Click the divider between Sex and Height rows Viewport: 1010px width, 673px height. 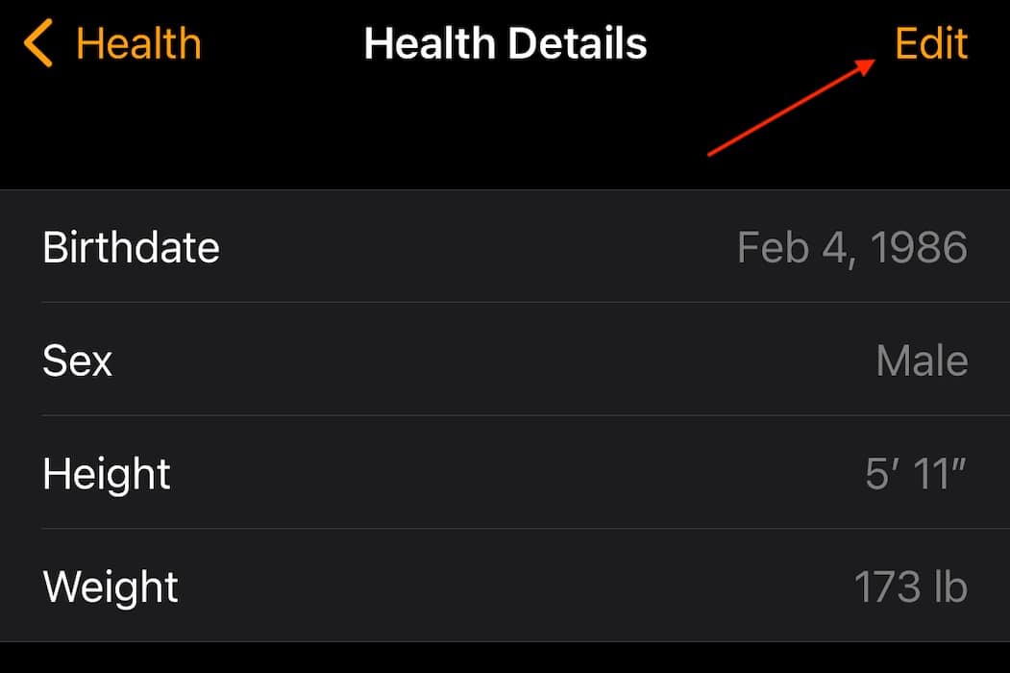pyautogui.click(x=525, y=415)
